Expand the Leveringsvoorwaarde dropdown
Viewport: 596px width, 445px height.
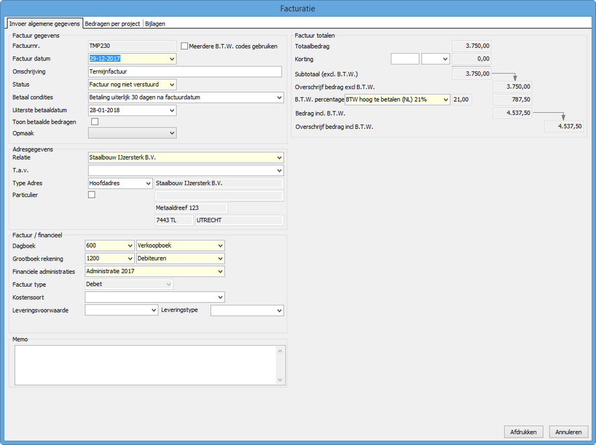coord(154,310)
